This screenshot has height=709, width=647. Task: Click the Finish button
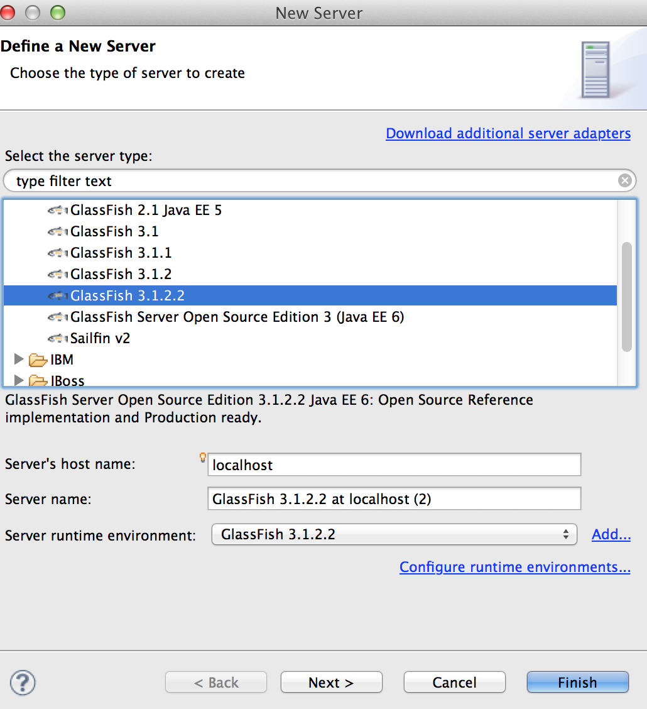[x=577, y=682]
